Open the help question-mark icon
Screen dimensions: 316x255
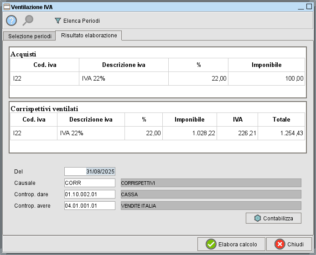(x=11, y=20)
